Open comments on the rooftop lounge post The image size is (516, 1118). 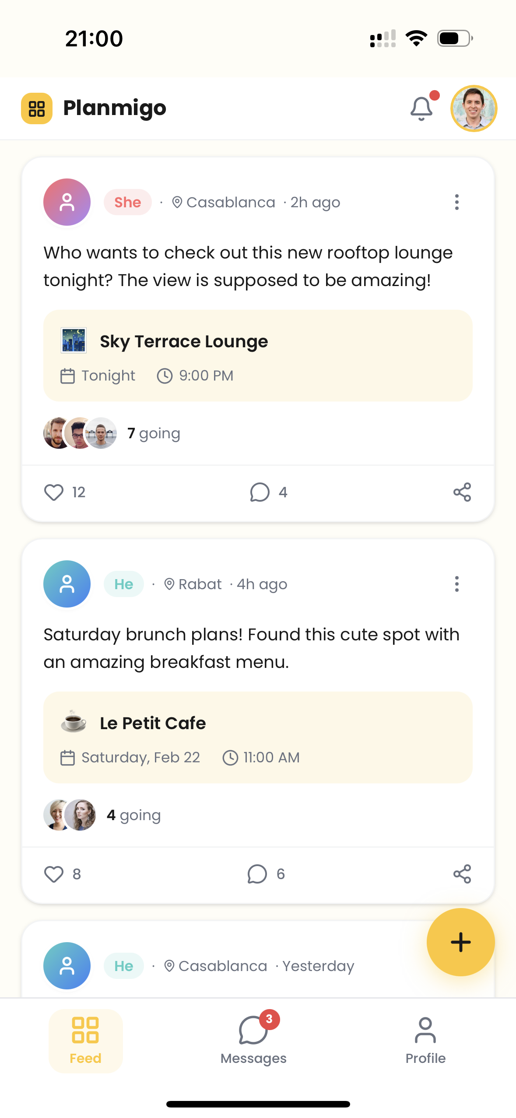tap(268, 492)
